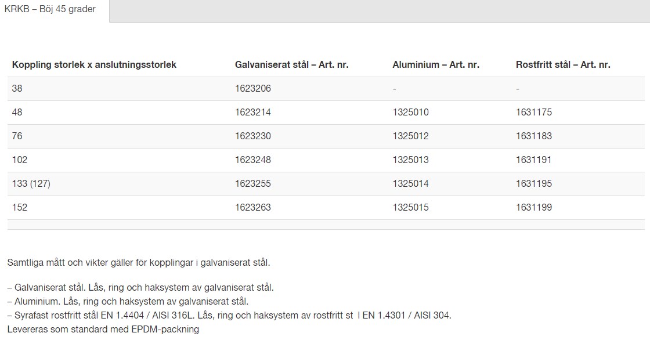Open article 1631175 in the rostfritt column
650x358 pixels.
click(533, 112)
